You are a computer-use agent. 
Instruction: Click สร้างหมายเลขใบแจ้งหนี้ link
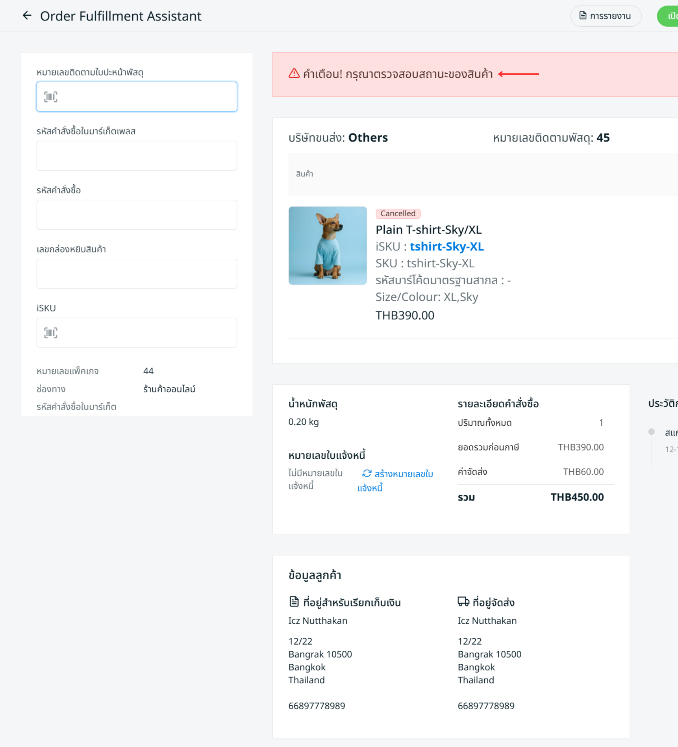(403, 474)
